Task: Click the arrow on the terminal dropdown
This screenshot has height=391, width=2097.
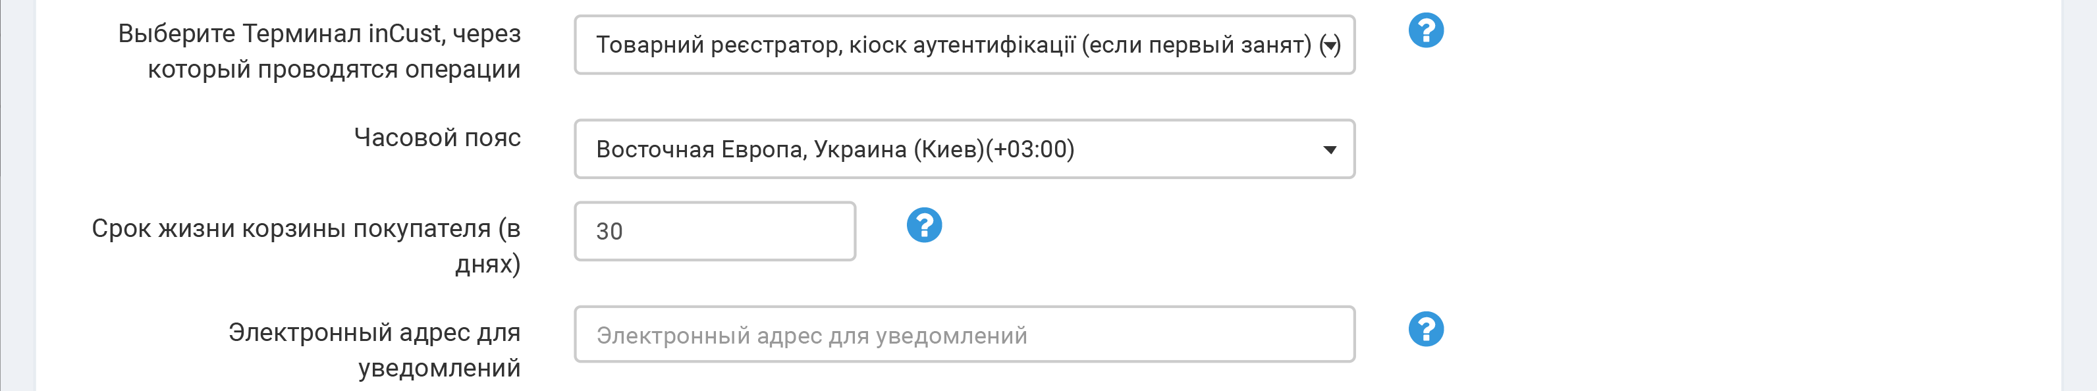Action: pyautogui.click(x=1329, y=45)
